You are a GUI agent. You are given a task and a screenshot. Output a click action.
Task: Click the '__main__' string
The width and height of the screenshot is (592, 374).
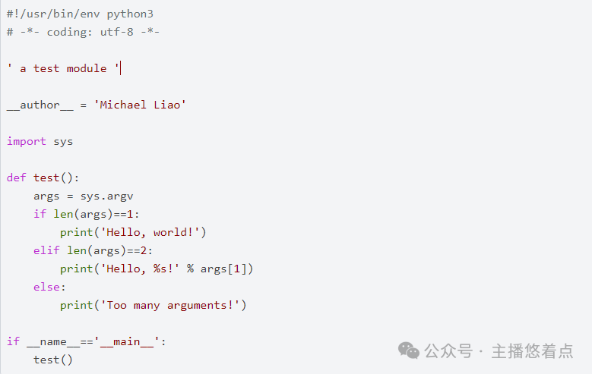(x=127, y=341)
